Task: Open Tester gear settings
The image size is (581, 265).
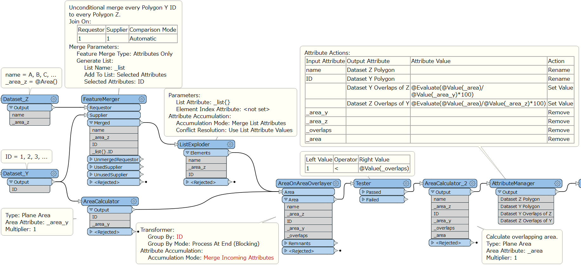Action: click(406, 183)
